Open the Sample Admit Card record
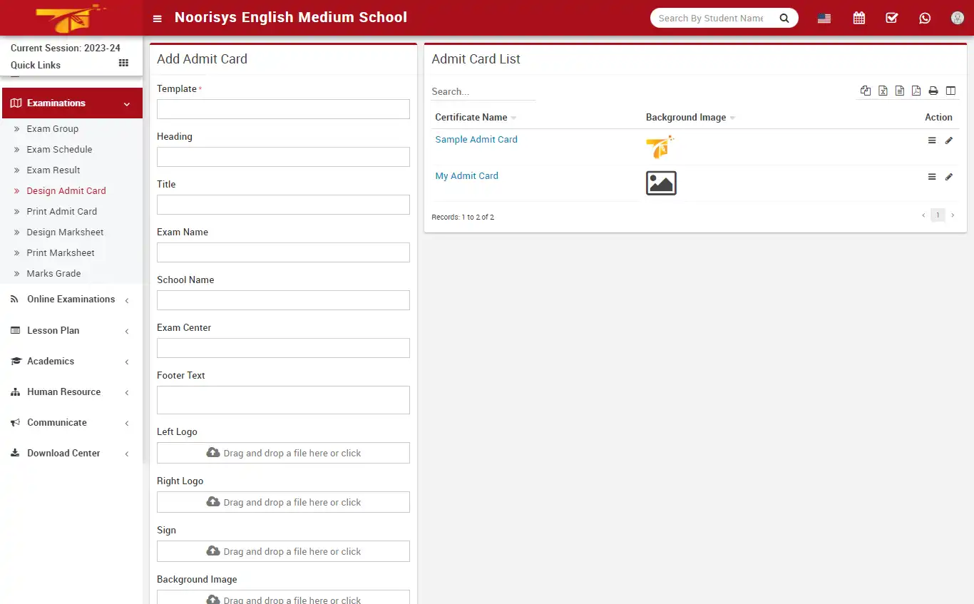Image resolution: width=974 pixels, height=604 pixels. coord(476,139)
